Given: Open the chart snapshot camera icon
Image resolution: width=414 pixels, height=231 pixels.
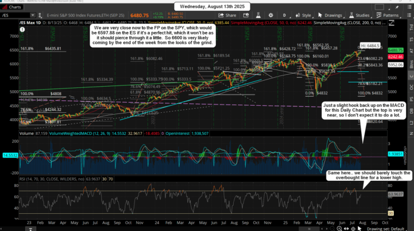Looking at the screenshot, I should (x=246, y=15).
